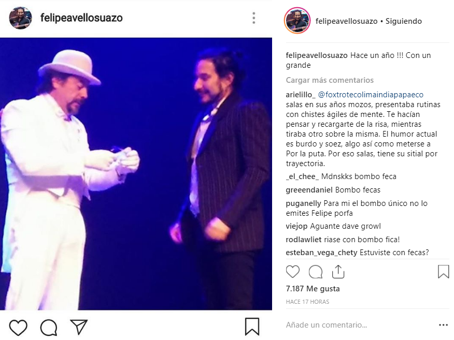Open small profile avatar above the photo
Viewport: 454px width, 340px height.
(x=20, y=18)
